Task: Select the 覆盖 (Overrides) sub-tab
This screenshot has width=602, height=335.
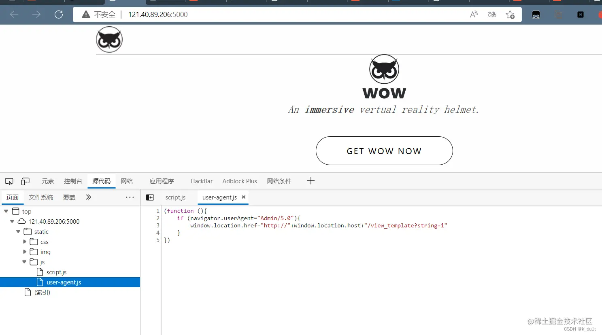Action: click(x=69, y=197)
